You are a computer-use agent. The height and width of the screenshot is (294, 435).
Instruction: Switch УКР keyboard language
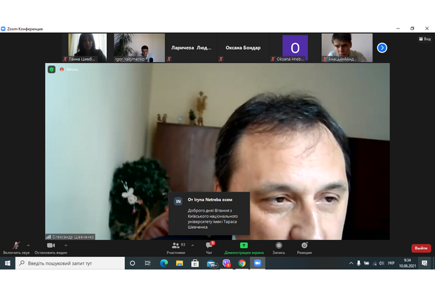tap(391, 263)
